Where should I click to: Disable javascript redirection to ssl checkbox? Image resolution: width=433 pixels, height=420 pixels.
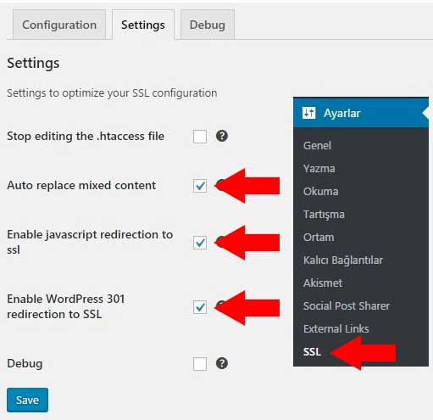click(200, 243)
